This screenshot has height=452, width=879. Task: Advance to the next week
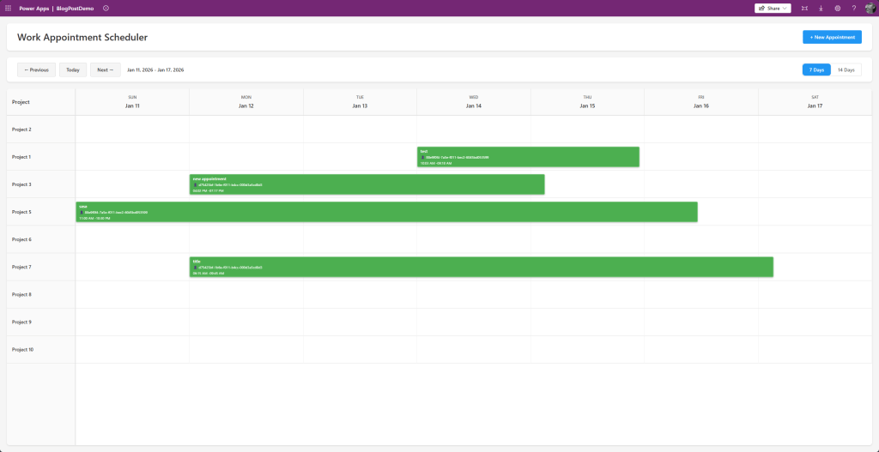pos(105,69)
